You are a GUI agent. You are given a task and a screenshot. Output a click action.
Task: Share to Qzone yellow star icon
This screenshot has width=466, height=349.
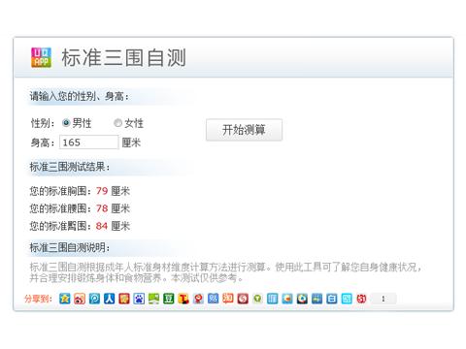click(65, 299)
